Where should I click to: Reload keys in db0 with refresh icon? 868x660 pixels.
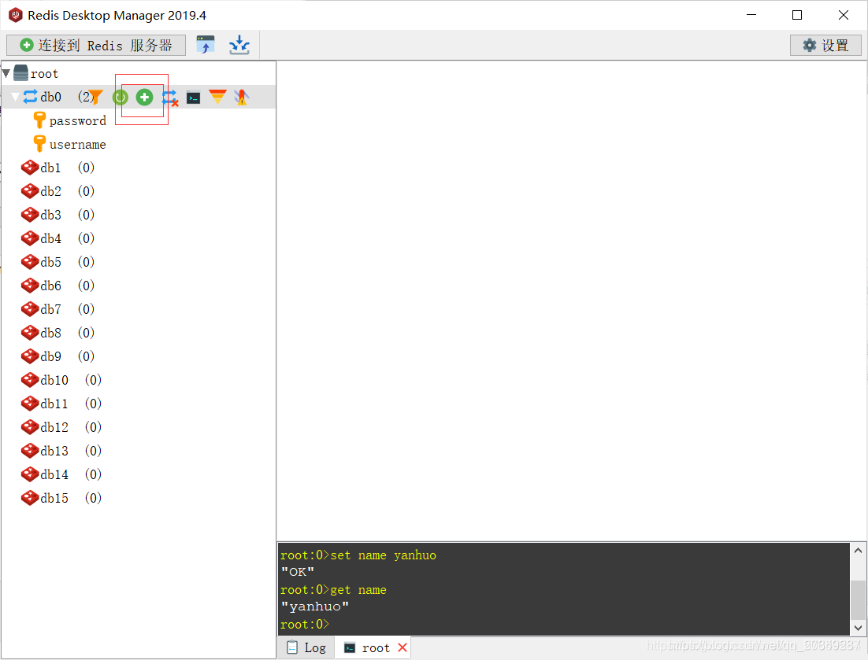tap(121, 98)
